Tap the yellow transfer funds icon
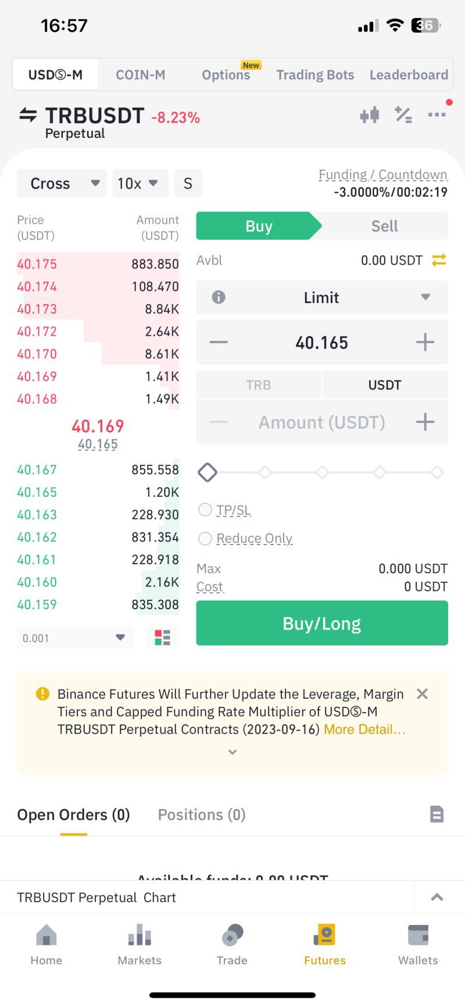Screen dimensions: 465x1007 point(439,260)
